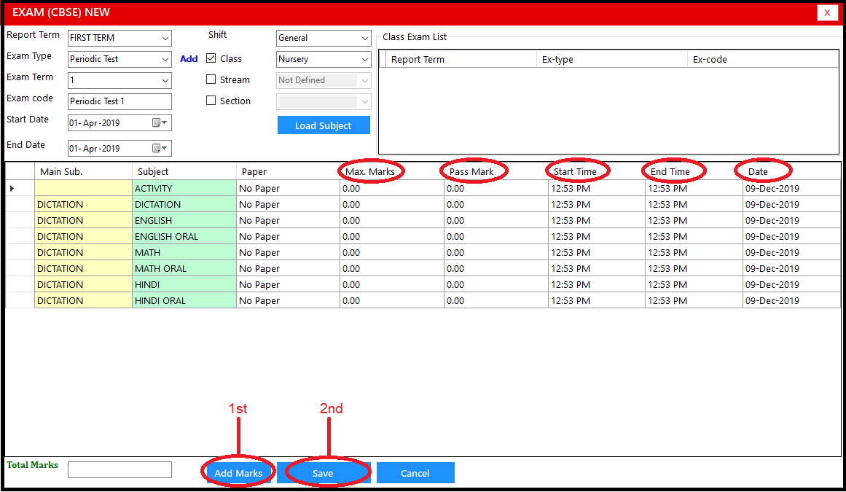The height and width of the screenshot is (492, 846).
Task: Click the Start Time column header
Action: pos(597,171)
